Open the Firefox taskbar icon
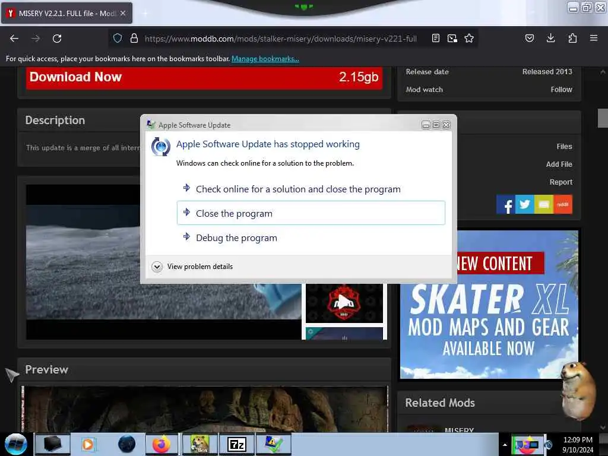The height and width of the screenshot is (456, 608). pos(161,444)
